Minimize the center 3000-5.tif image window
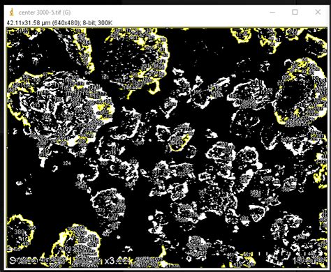The width and height of the screenshot is (331, 272). pyautogui.click(x=272, y=12)
